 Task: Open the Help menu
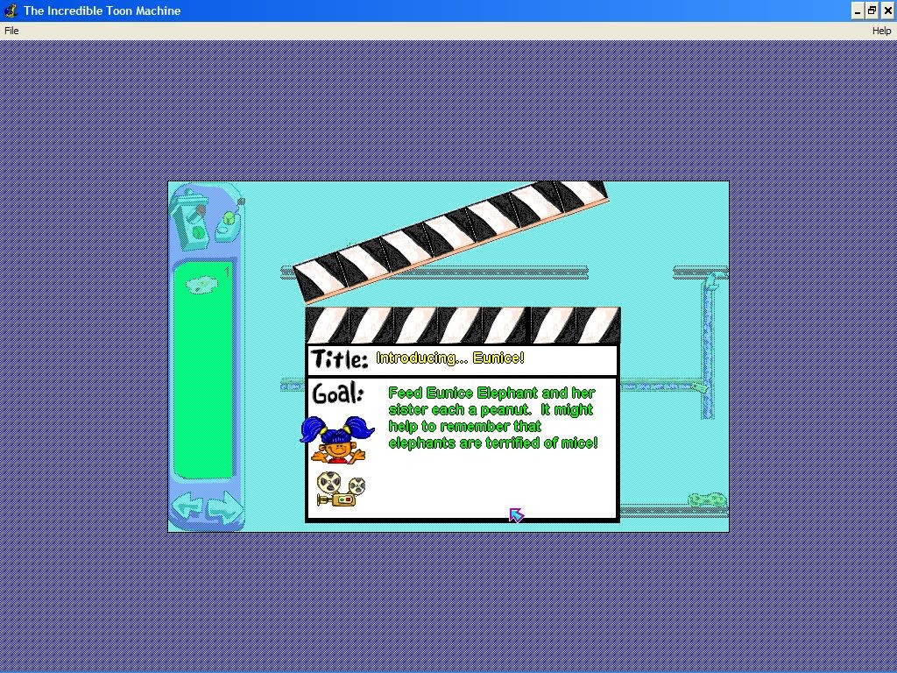pos(881,31)
